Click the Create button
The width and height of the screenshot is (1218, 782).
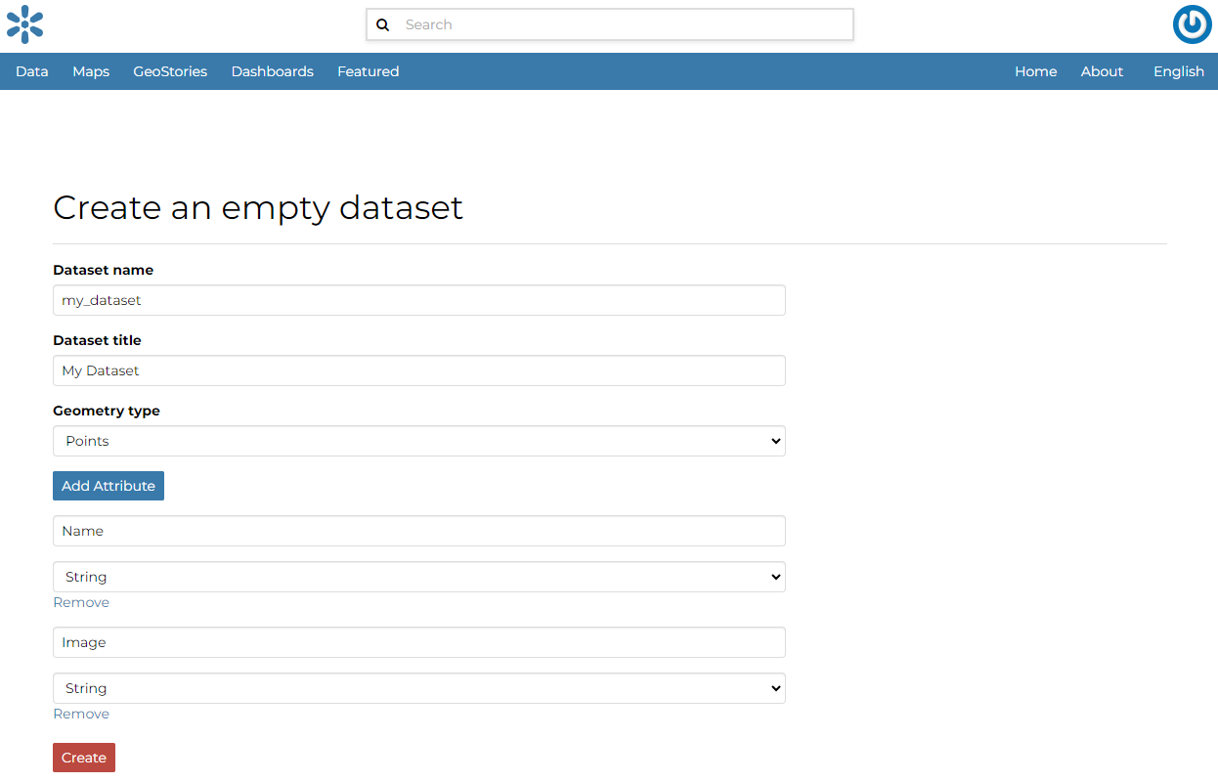83,757
